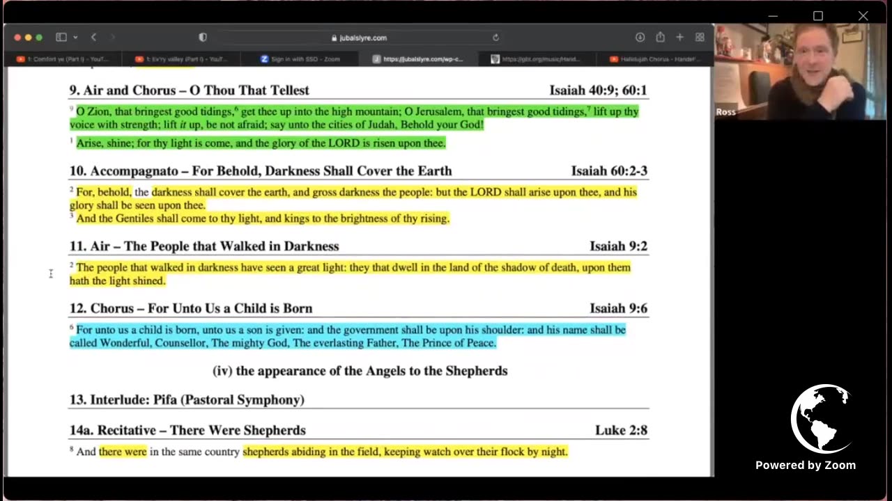Select Ross's video thumbnail in Zoom
Screen dimensions: 892x501
point(800,72)
